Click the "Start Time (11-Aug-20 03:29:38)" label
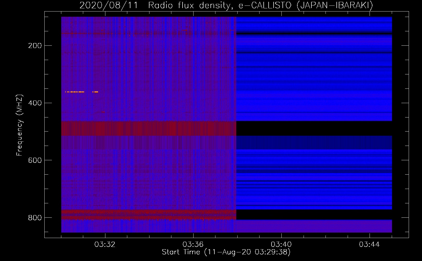Image resolution: width=422 pixels, height=261 pixels. pos(226,252)
